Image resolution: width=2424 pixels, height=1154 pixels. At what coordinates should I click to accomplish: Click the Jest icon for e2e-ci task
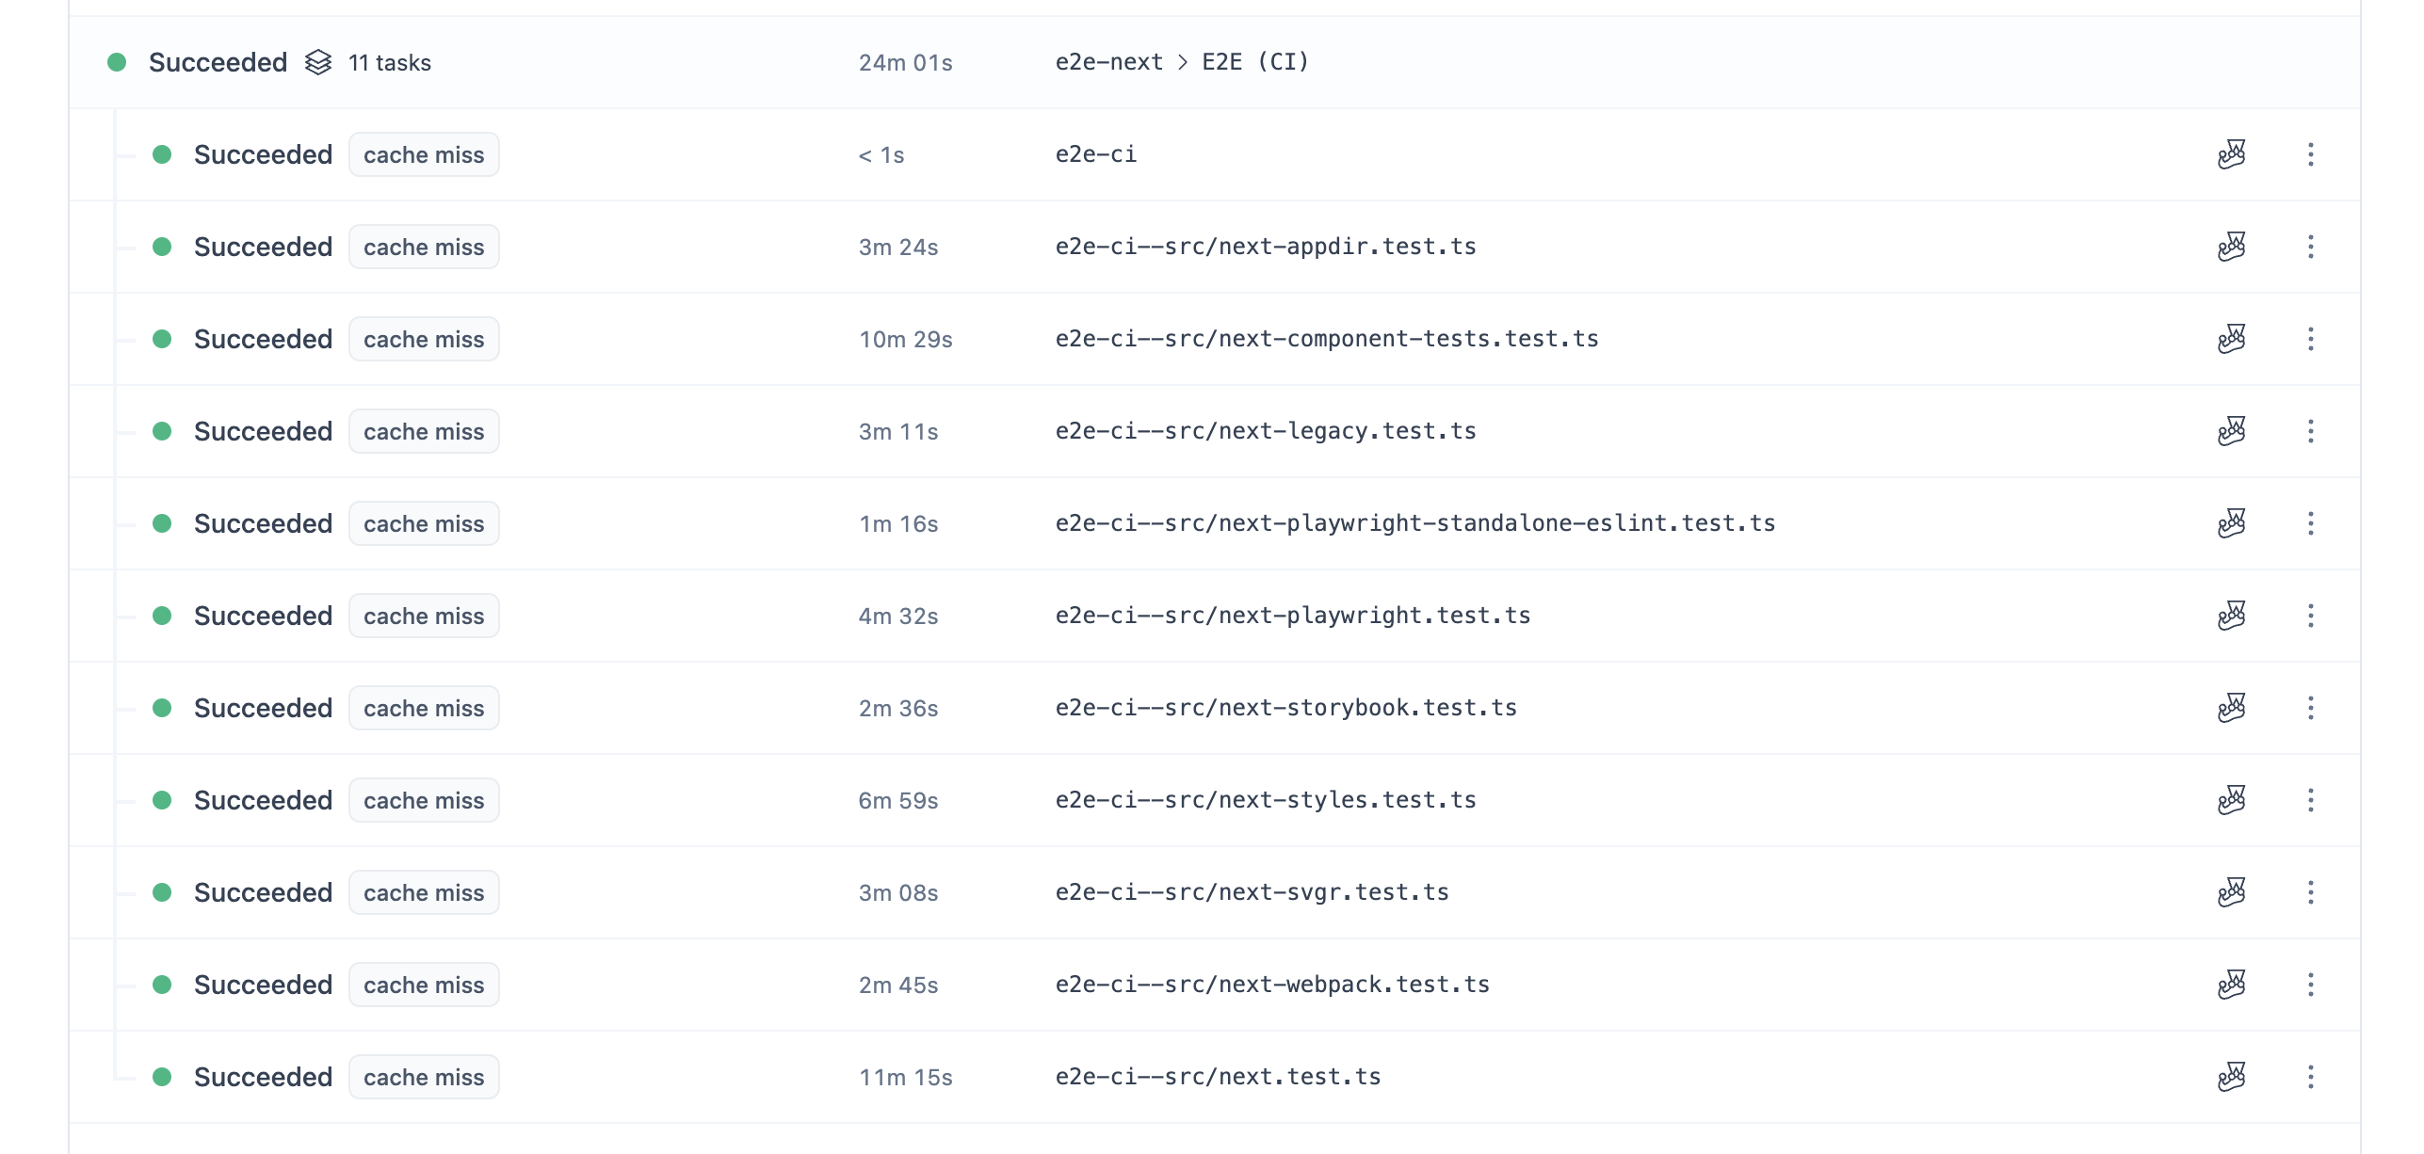(2231, 154)
